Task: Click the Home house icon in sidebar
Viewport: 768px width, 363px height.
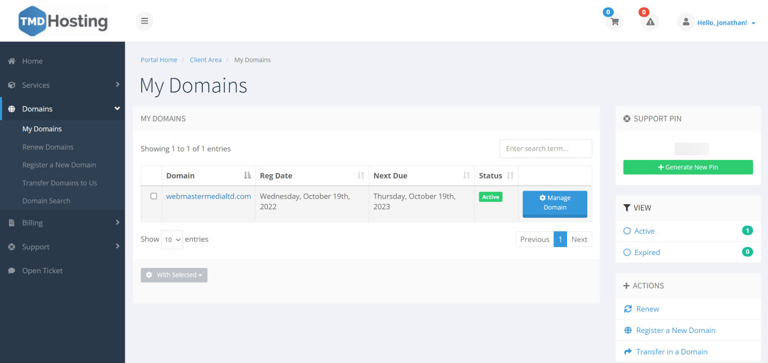Action: [x=11, y=61]
